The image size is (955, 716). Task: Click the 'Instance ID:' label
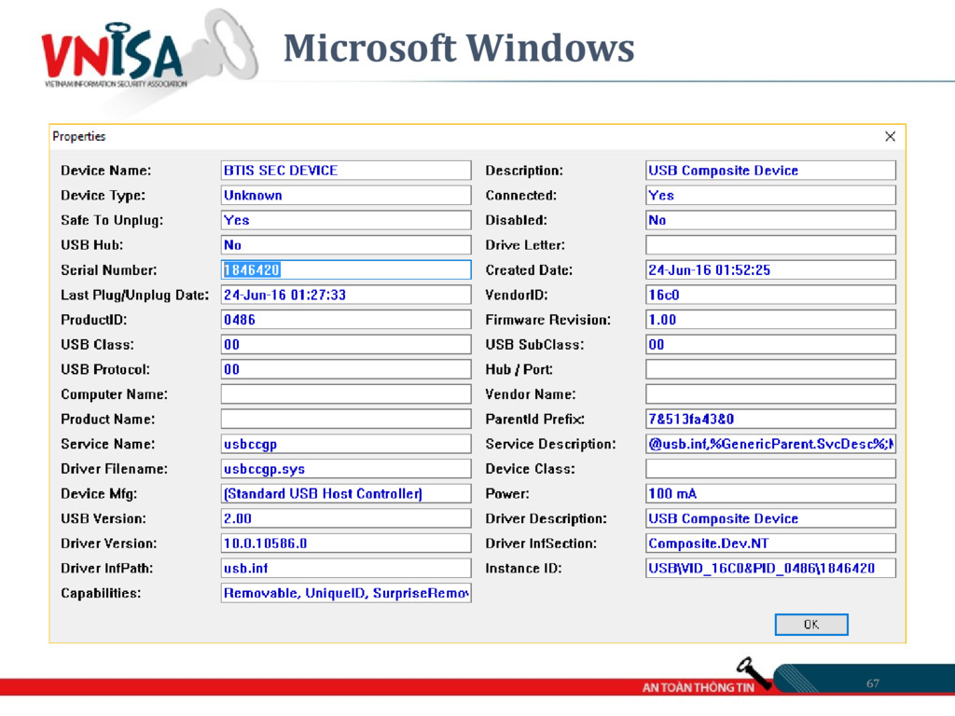point(523,568)
